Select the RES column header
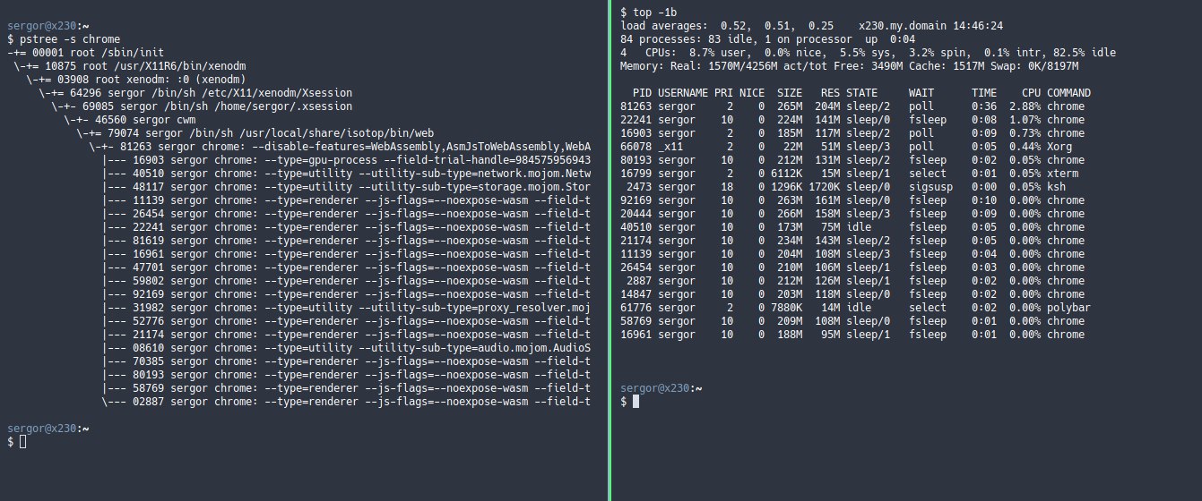 pos(830,93)
